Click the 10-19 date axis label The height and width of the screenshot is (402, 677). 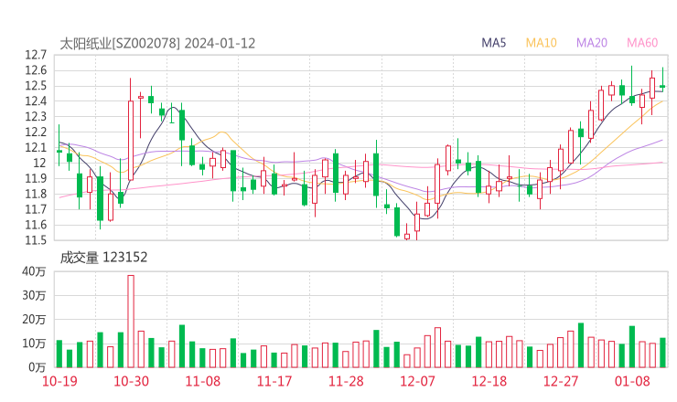59,381
